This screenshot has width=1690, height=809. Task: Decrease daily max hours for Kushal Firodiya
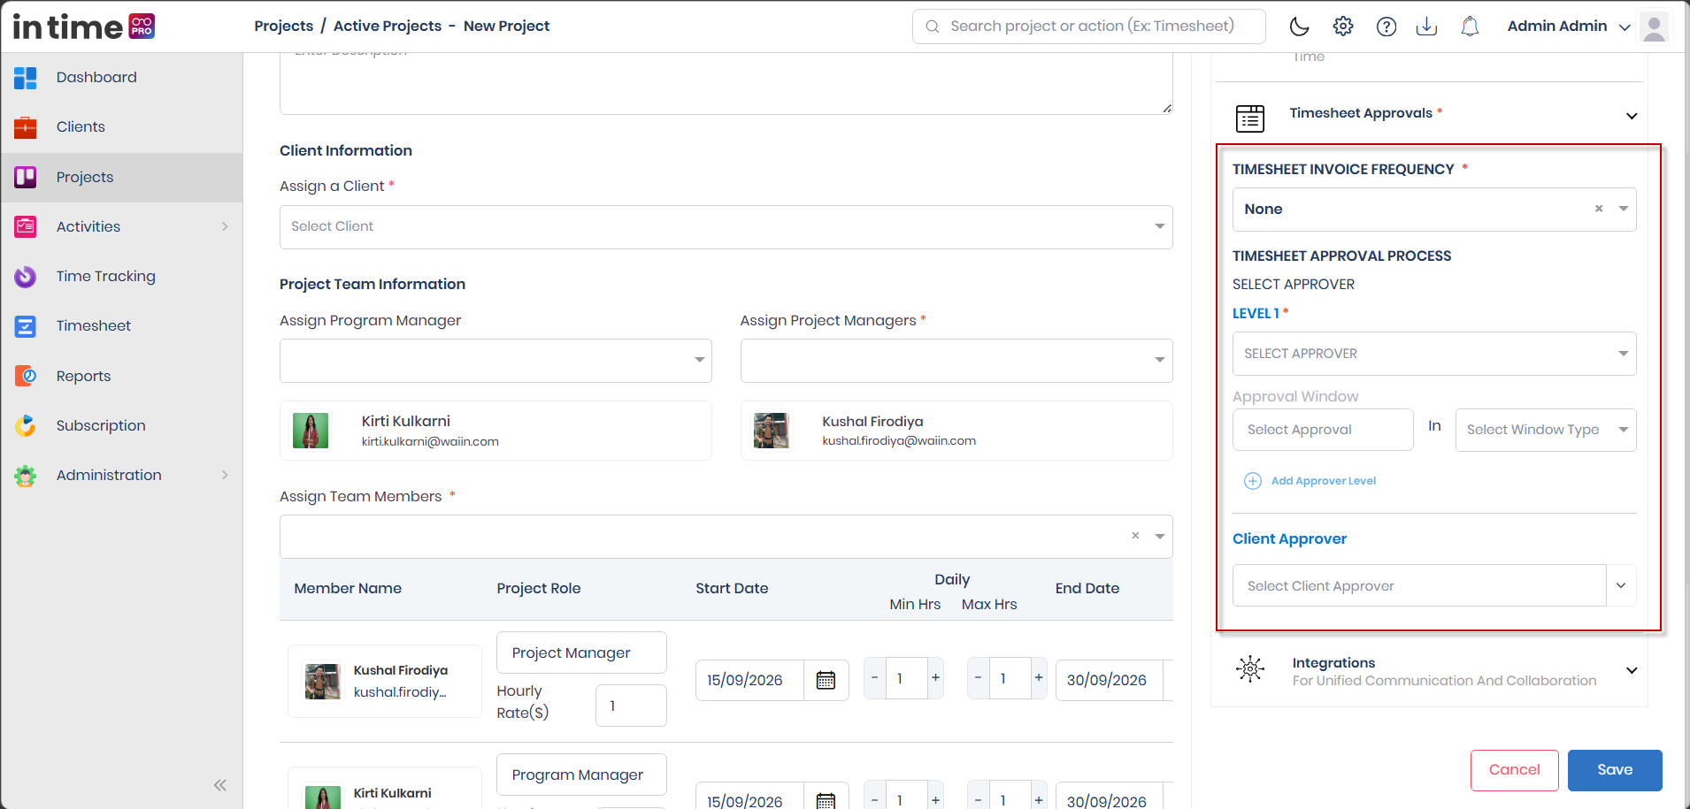pos(978,678)
